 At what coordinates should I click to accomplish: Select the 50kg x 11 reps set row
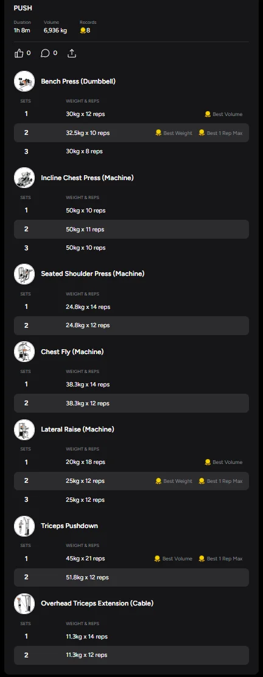coord(131,230)
